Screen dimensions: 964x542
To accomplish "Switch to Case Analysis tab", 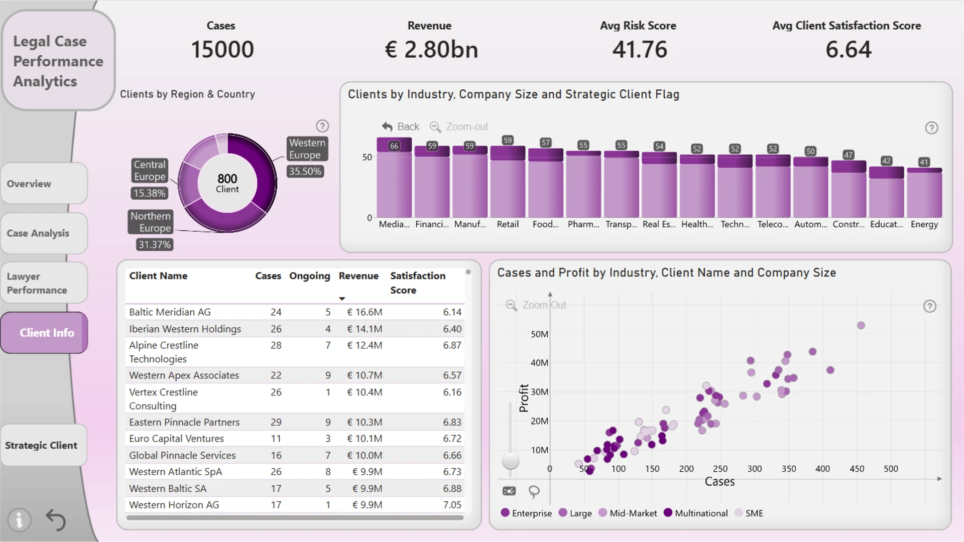I will tap(44, 233).
